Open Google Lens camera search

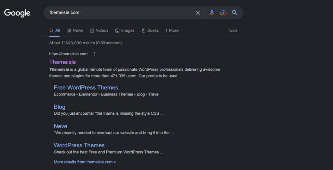coord(223,13)
